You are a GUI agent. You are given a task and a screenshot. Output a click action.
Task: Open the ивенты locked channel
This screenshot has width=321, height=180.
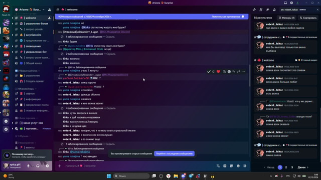pos(33,147)
